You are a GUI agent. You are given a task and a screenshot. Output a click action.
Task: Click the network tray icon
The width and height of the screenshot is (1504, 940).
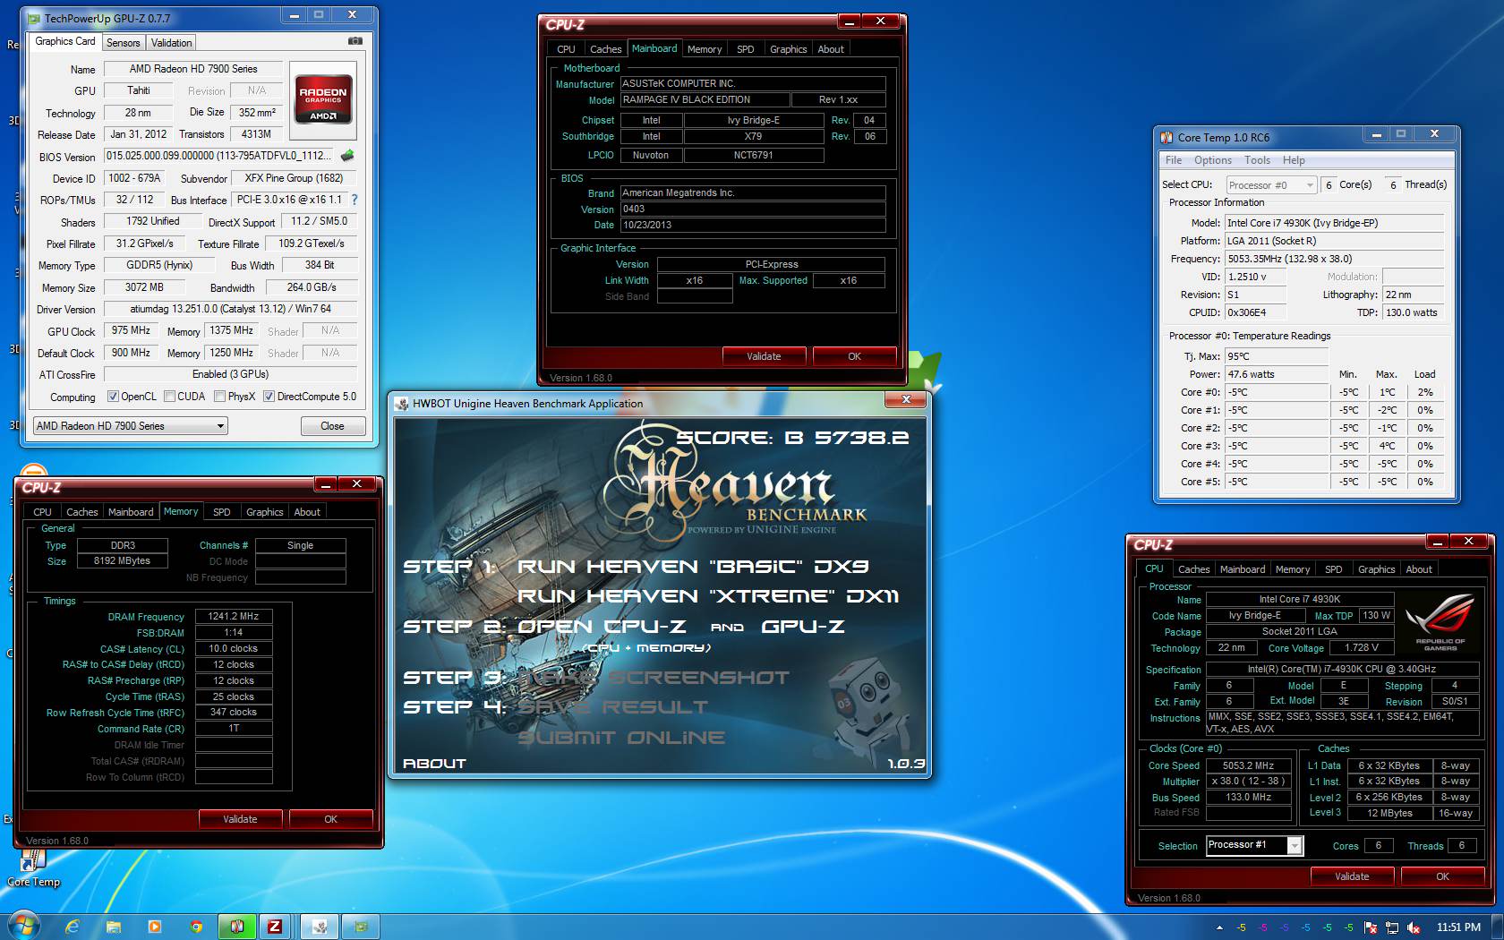pos(1392,927)
